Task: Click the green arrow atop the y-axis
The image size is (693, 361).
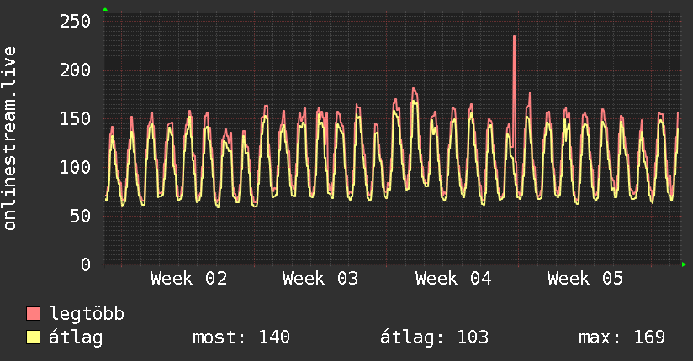Action: tap(104, 9)
